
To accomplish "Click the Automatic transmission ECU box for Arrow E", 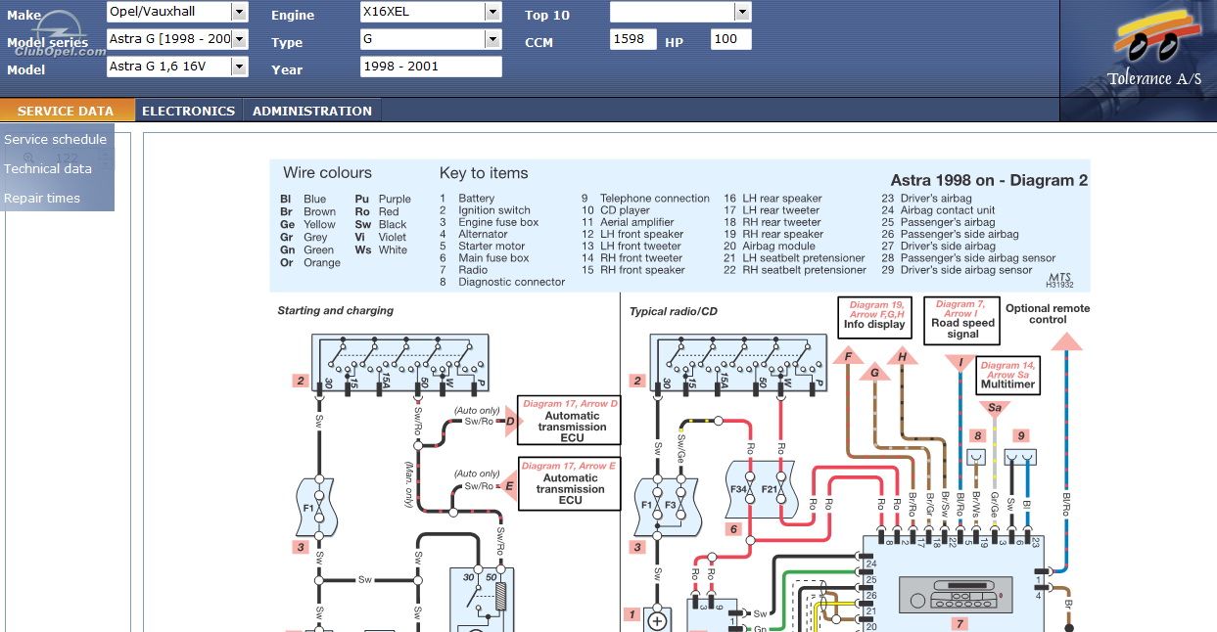I will [x=569, y=484].
